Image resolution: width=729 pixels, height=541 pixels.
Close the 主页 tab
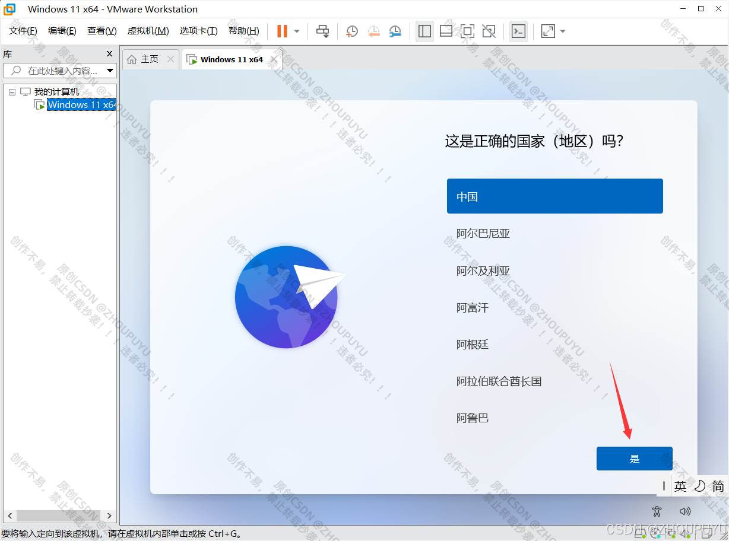[170, 59]
